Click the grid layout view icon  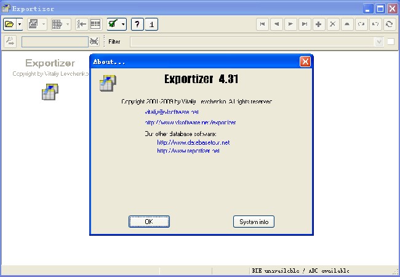(95, 24)
